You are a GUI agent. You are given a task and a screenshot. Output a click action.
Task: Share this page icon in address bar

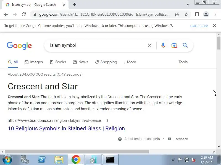(177, 14)
